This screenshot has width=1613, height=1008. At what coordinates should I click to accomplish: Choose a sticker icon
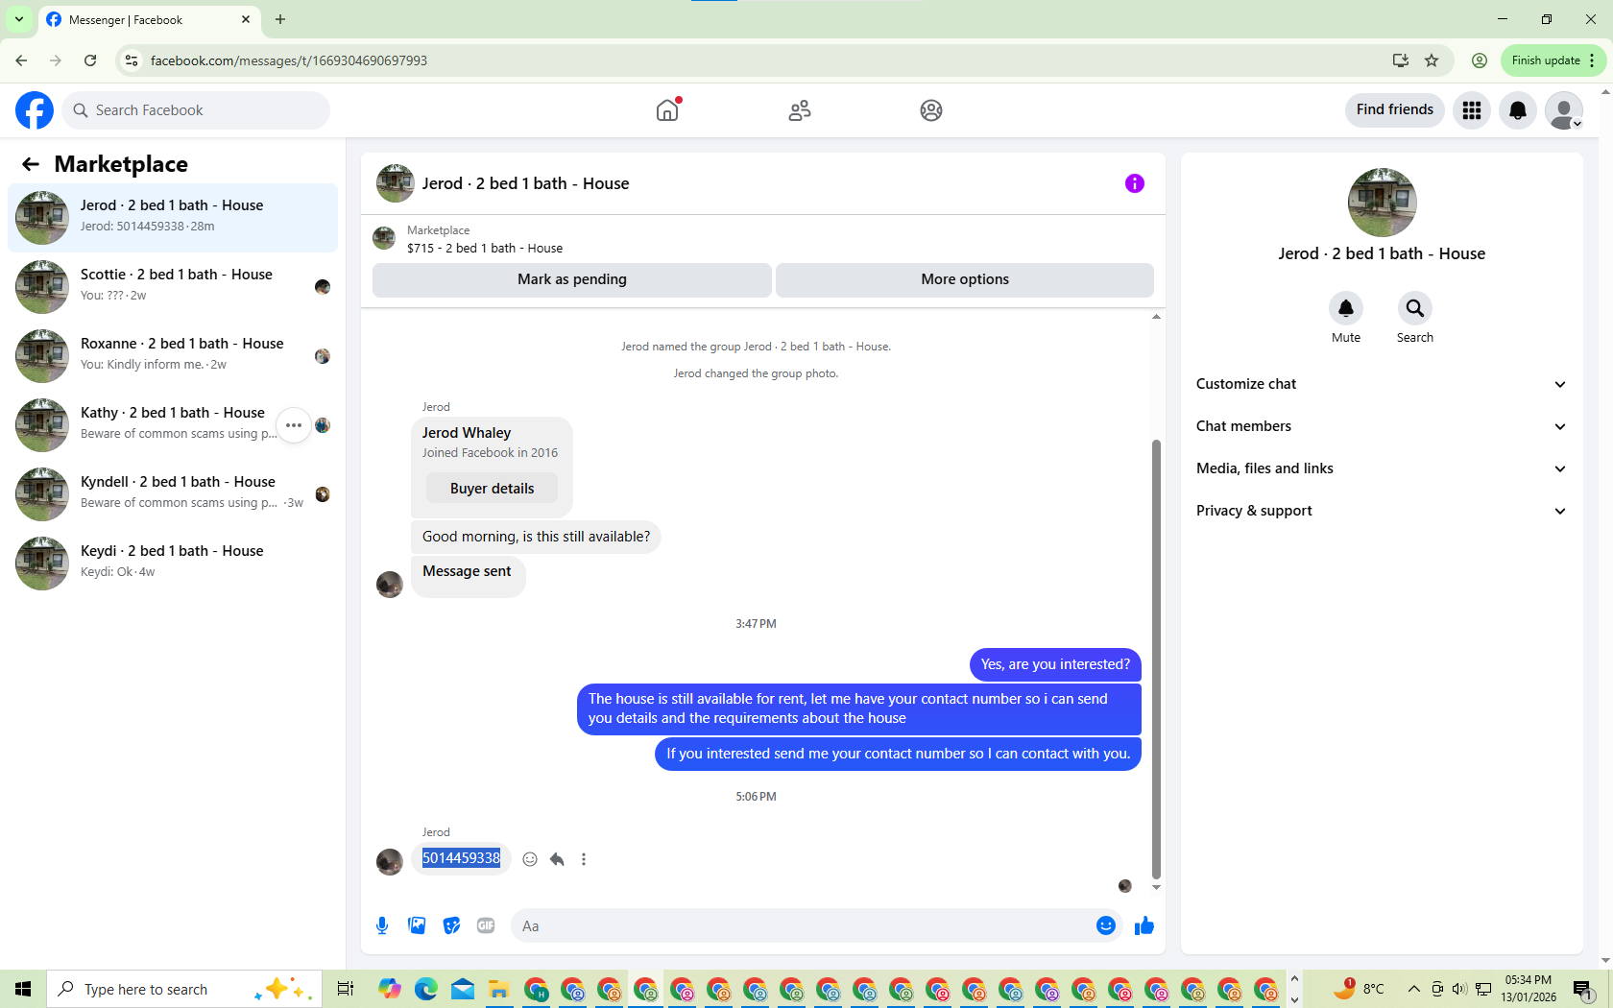click(x=451, y=925)
